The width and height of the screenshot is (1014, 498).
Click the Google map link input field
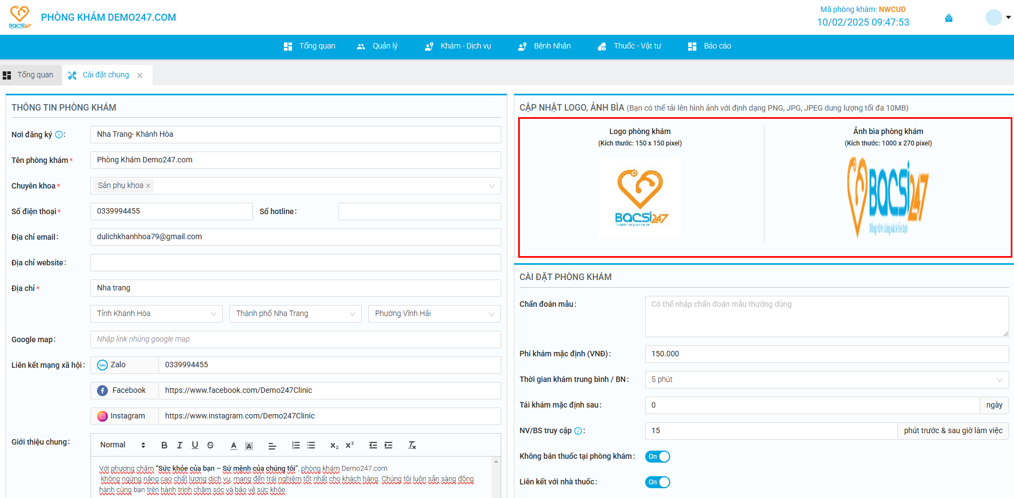tap(295, 339)
